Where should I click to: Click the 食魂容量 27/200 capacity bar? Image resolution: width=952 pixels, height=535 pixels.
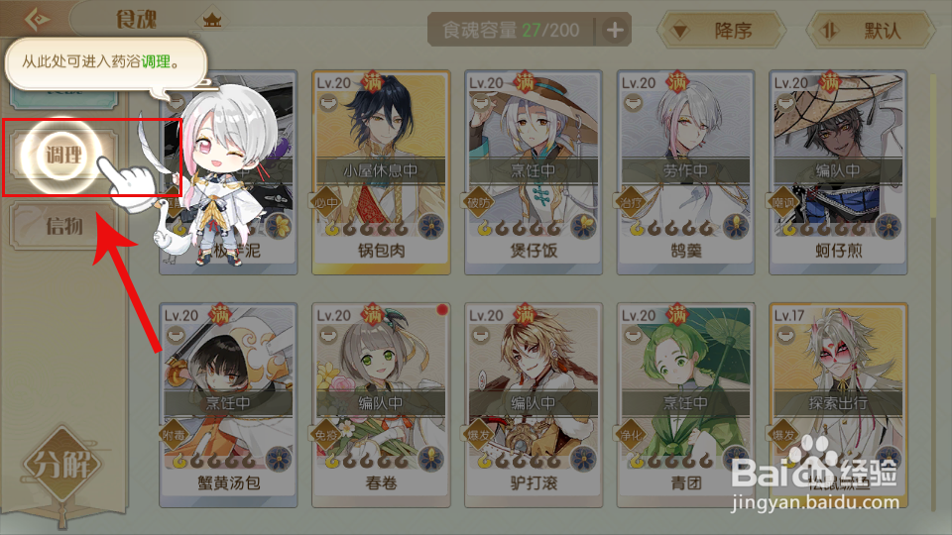click(x=510, y=30)
